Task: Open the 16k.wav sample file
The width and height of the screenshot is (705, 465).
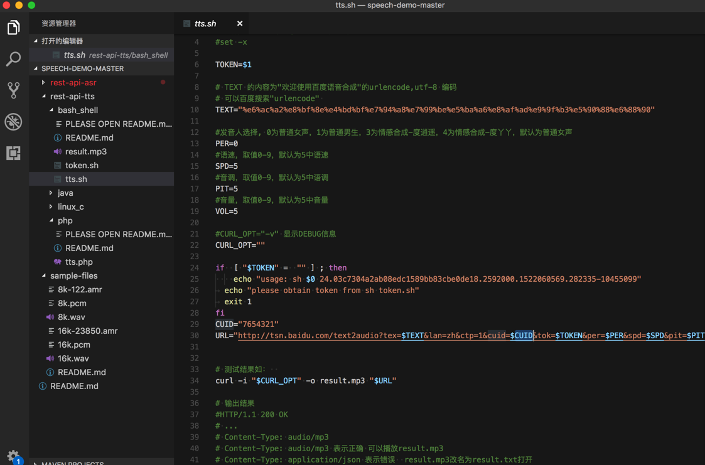Action: click(73, 359)
